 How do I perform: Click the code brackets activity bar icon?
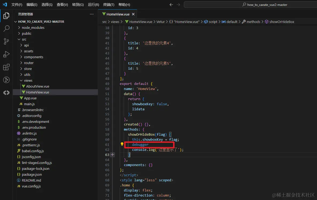tap(6, 93)
